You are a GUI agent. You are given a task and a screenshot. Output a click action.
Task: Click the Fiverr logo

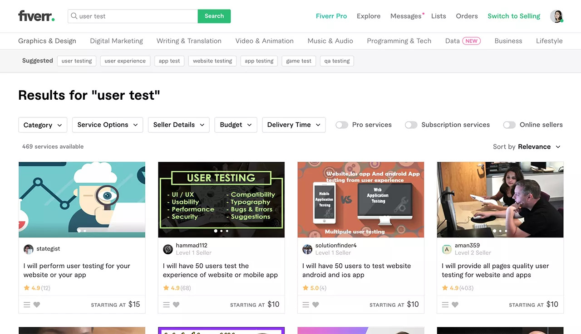coord(36,16)
